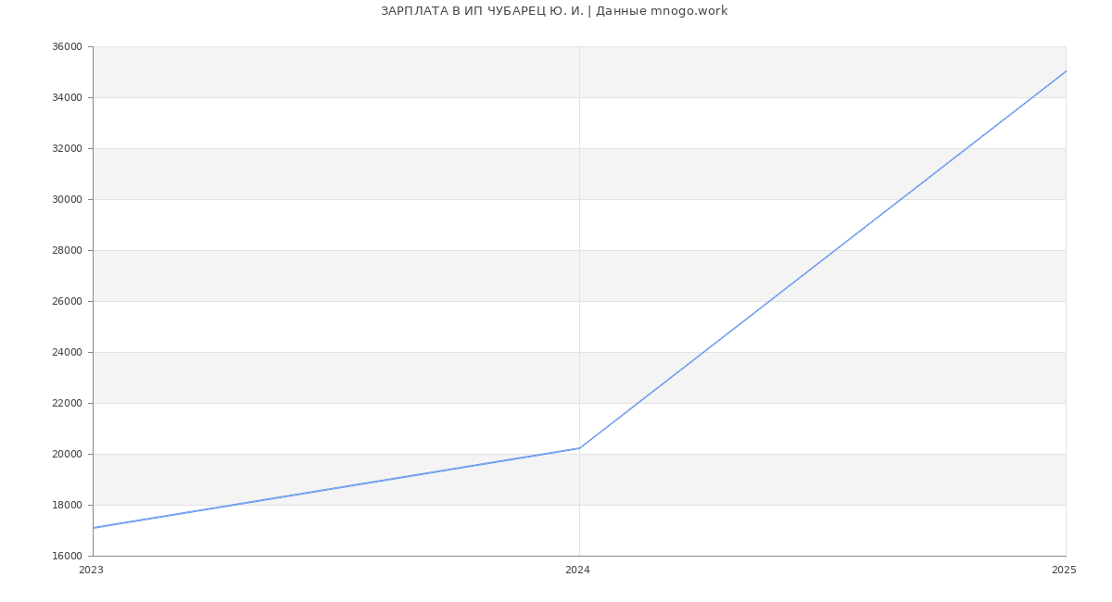Select the line's starting point at 2023
The width and height of the screenshot is (1112, 602).
pos(94,528)
